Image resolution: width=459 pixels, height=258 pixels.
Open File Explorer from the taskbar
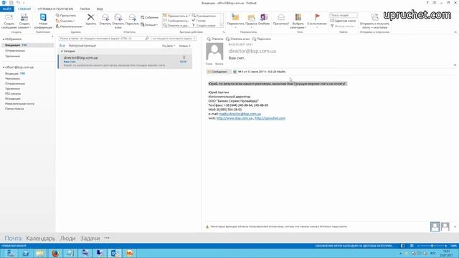[x=40, y=253]
